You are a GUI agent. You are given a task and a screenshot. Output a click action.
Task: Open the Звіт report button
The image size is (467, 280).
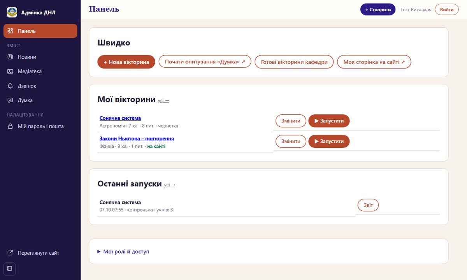click(368, 205)
